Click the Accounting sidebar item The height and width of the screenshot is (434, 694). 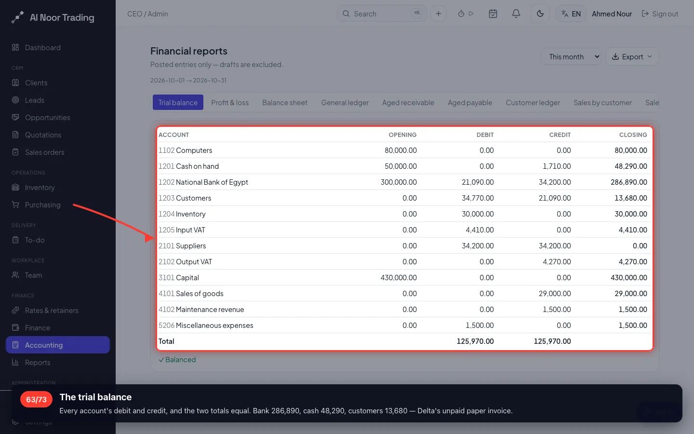(x=58, y=345)
